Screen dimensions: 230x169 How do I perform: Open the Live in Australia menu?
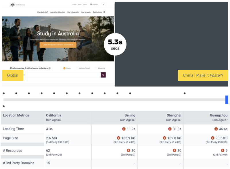coord(73,12)
